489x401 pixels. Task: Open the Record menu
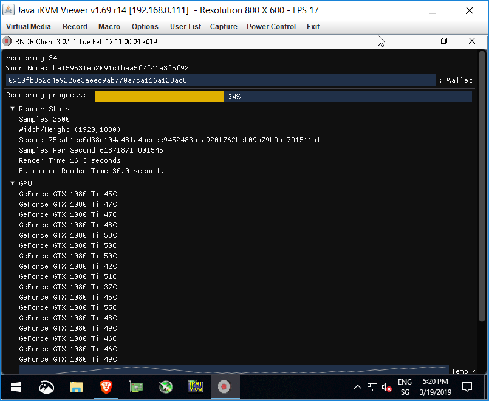point(75,27)
